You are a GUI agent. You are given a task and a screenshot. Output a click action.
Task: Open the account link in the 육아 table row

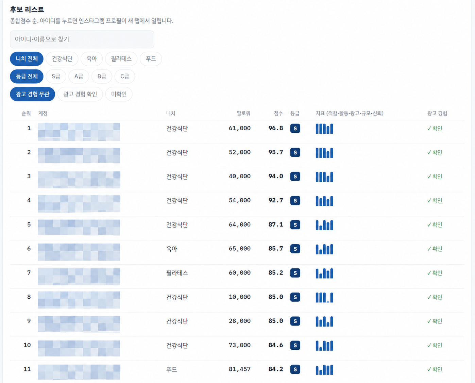coord(79,252)
